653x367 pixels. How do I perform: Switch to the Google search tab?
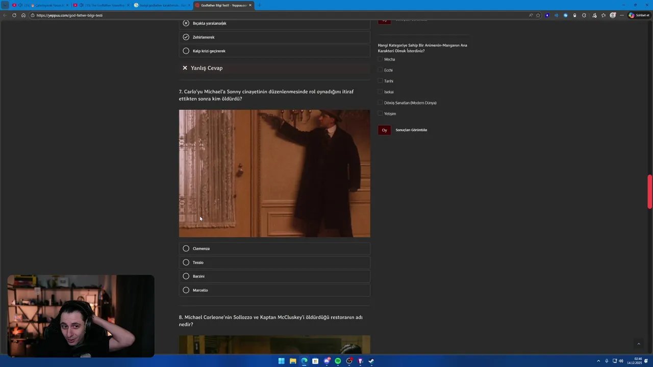[x=162, y=5]
